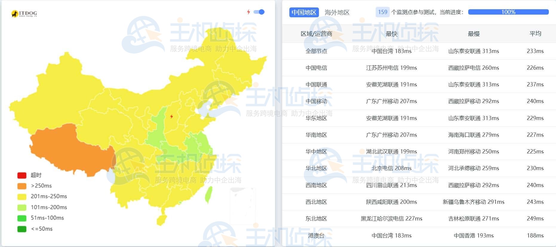Image resolution: width=556 pixels, height=247 pixels.
Task: Select the 华中地区 row label
Action: tap(316, 151)
